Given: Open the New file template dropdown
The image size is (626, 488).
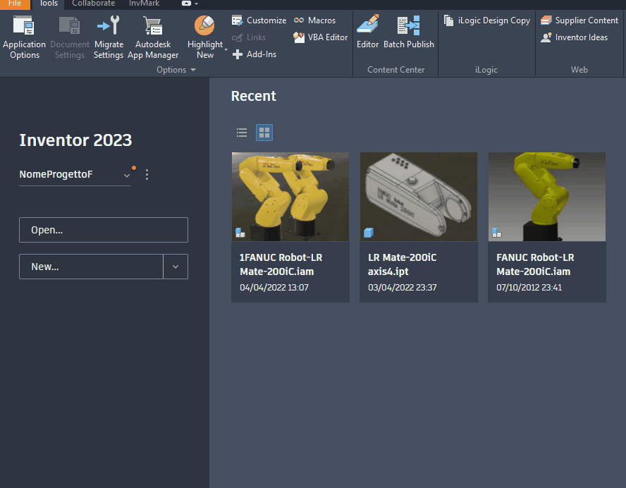Looking at the screenshot, I should (x=176, y=267).
